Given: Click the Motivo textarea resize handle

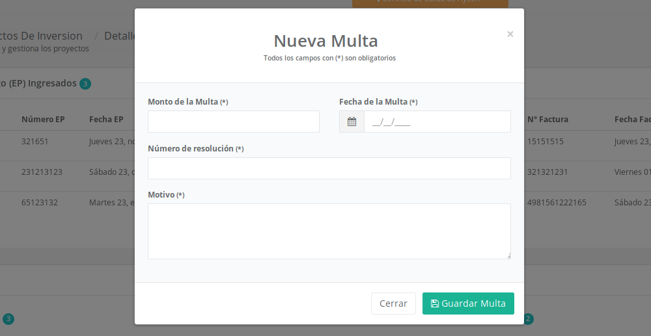Looking at the screenshot, I should pos(508,256).
